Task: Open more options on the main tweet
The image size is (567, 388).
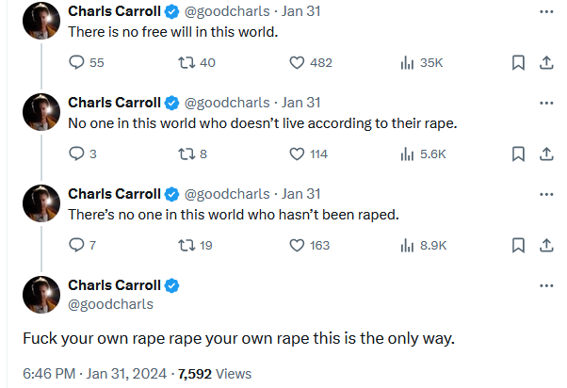Action: coord(545,286)
